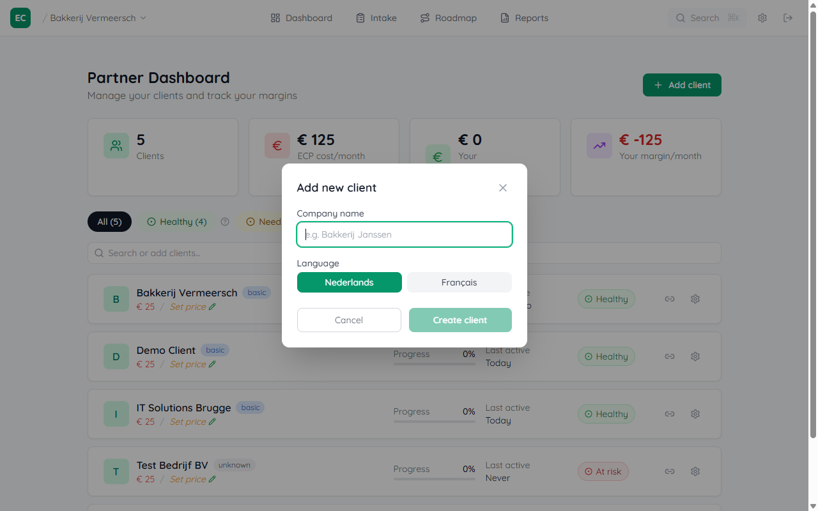
Task: Copy link for Bakkerij Vermeersch client
Action: [x=669, y=298]
